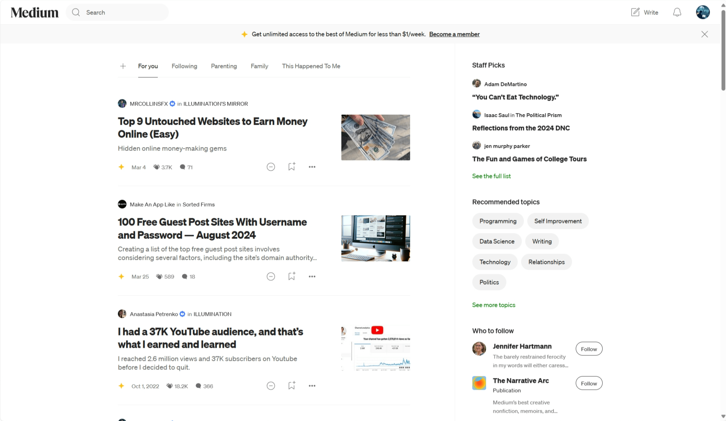
Task: Select the Programming topic chip
Action: click(498, 221)
